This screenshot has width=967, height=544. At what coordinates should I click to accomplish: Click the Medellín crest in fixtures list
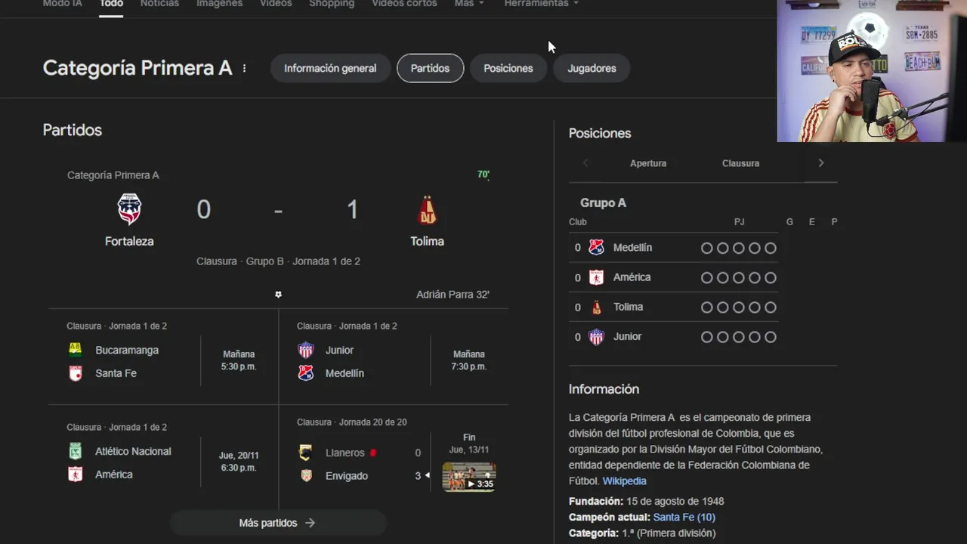306,373
